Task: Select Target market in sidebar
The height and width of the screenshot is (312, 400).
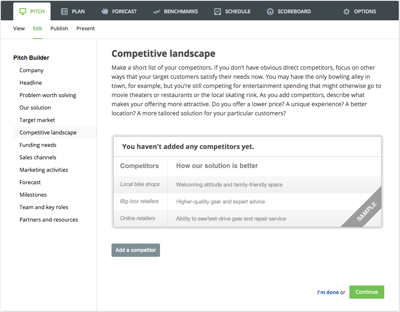Action: pyautogui.click(x=37, y=120)
